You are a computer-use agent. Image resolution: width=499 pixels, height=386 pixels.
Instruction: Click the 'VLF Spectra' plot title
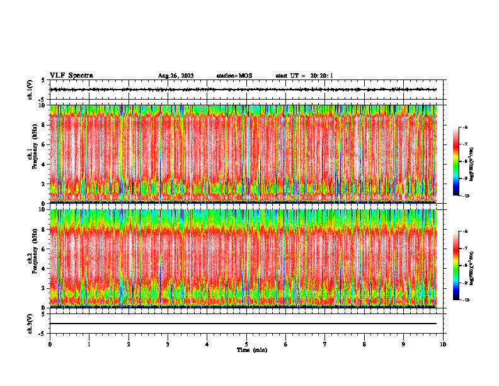71,76
